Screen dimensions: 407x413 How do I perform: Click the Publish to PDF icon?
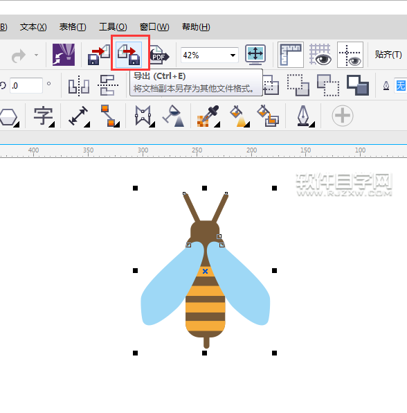point(160,55)
